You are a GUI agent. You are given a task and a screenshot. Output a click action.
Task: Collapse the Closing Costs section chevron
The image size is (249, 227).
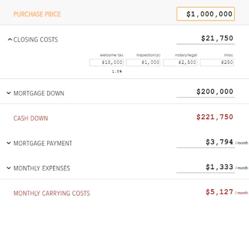pyautogui.click(x=10, y=40)
